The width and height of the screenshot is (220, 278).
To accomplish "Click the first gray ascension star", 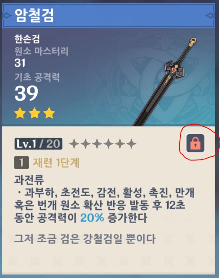I will coord(74,144).
